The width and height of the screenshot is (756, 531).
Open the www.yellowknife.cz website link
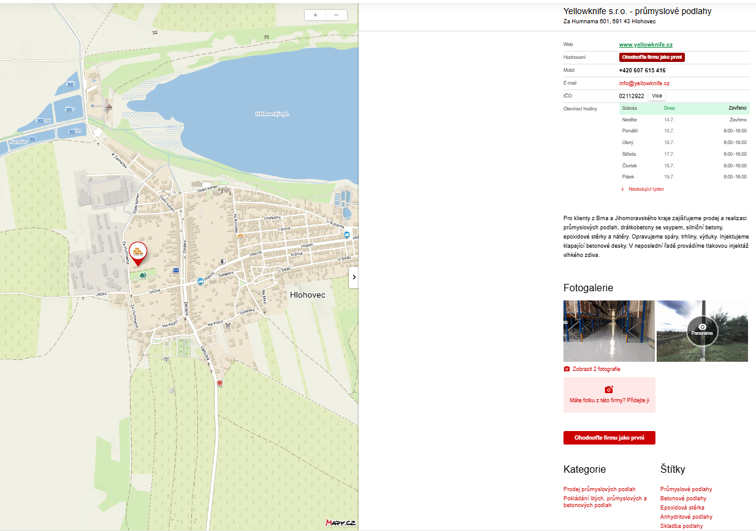[x=646, y=45]
